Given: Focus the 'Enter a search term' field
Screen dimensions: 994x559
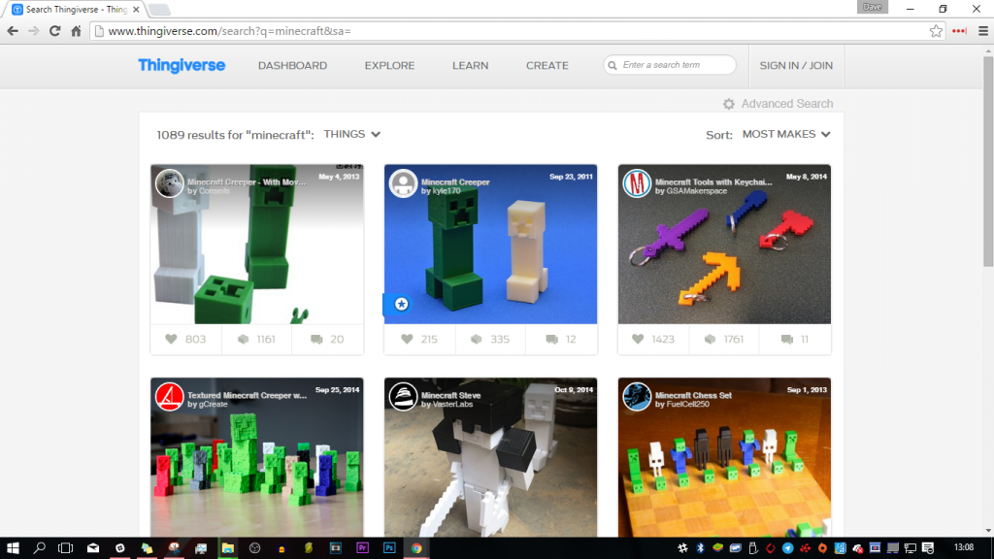Looking at the screenshot, I should [x=670, y=65].
